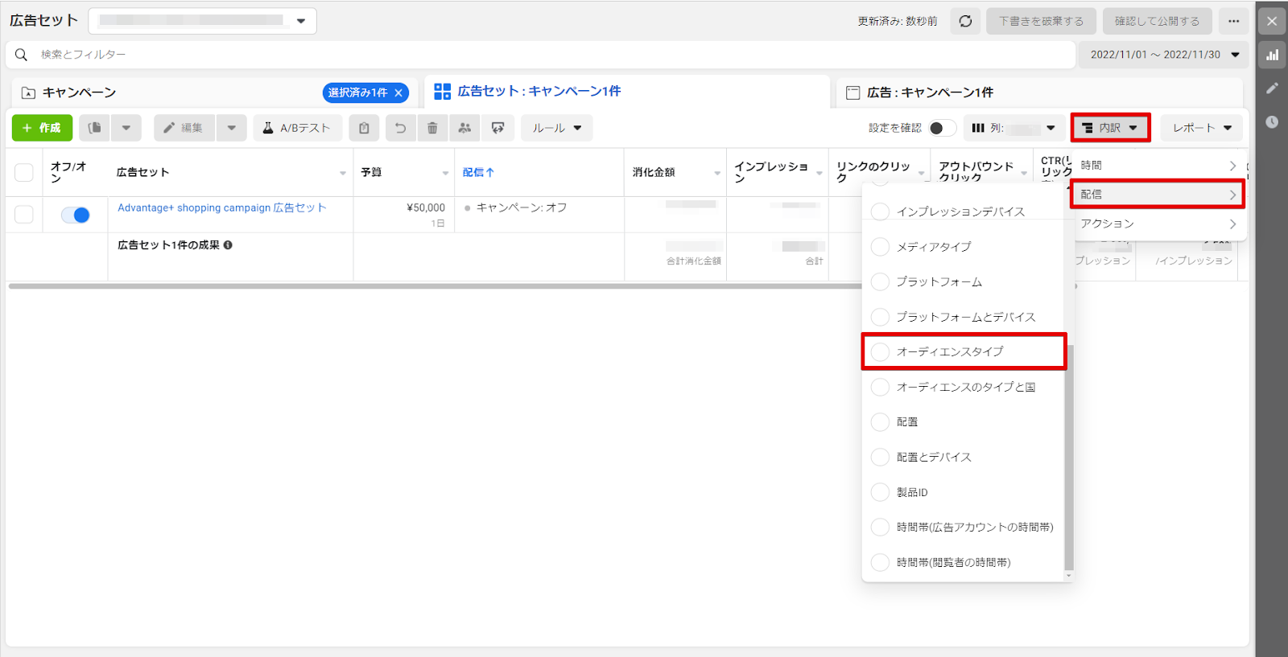Open the bar chart icon in right sidebar
The height and width of the screenshot is (657, 1288).
point(1272,55)
